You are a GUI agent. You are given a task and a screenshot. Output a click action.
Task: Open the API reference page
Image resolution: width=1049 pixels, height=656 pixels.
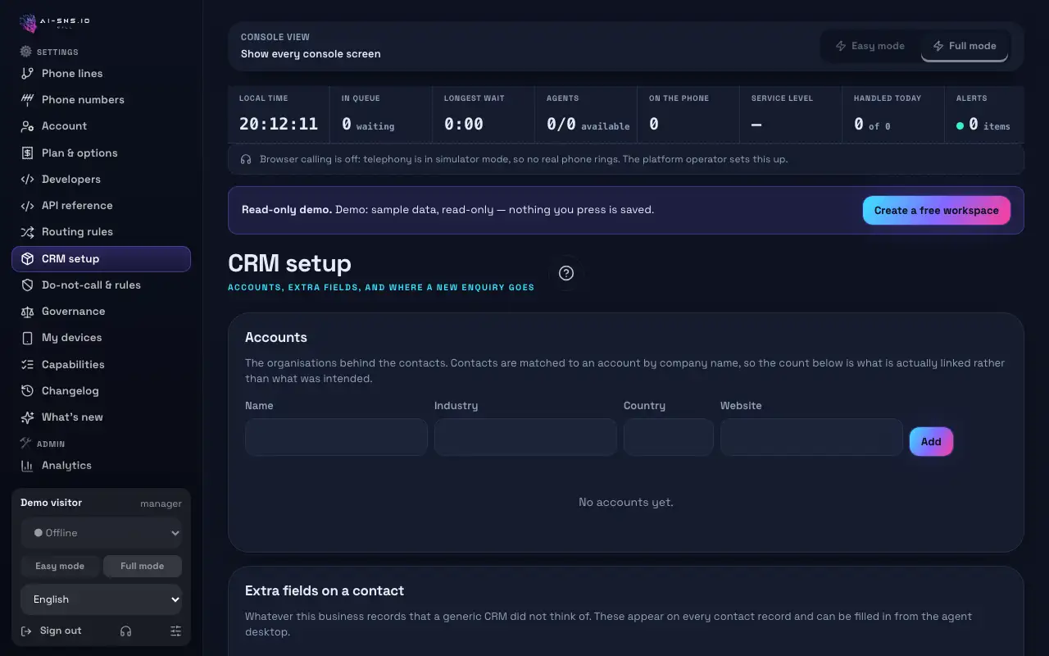coord(101,206)
